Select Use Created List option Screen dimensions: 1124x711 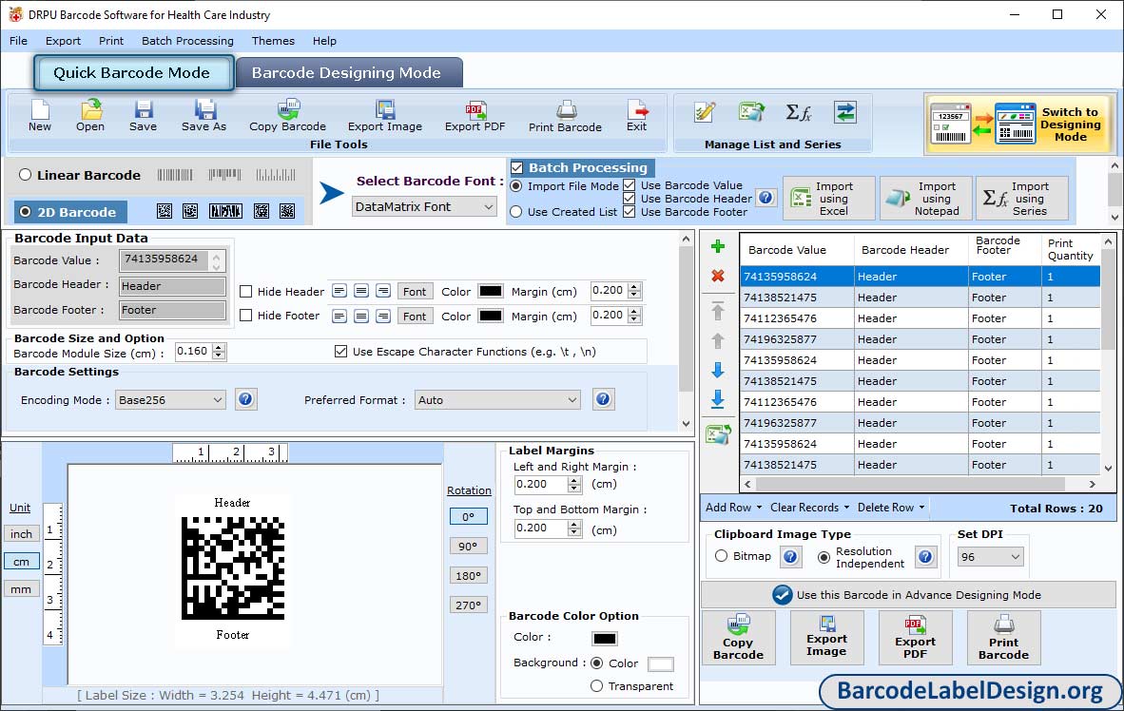pos(516,212)
